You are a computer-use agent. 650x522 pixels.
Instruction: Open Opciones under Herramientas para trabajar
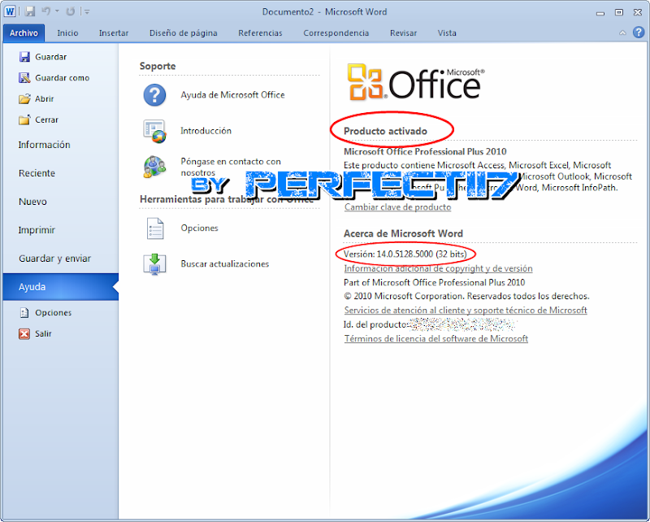click(199, 228)
